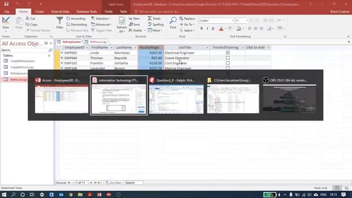Click the taskbar search icon
Viewport: 352px width, 198px height.
(x=13, y=195)
